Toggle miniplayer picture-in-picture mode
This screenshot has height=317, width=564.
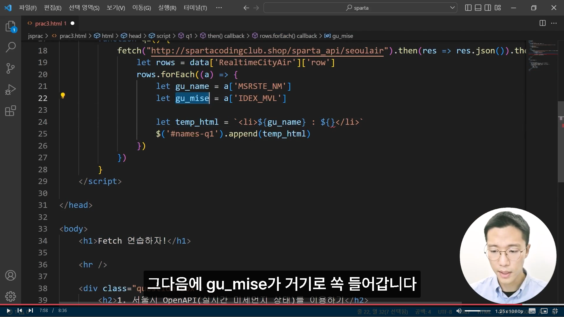(544, 311)
